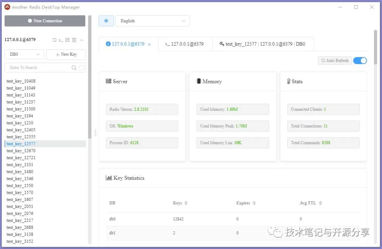Image resolution: width=382 pixels, height=249 pixels.
Task: Open the test_key_12577 DB0 tab
Action: point(263,44)
